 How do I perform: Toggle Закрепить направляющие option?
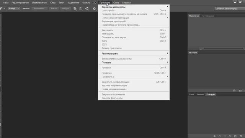[x=134, y=82]
